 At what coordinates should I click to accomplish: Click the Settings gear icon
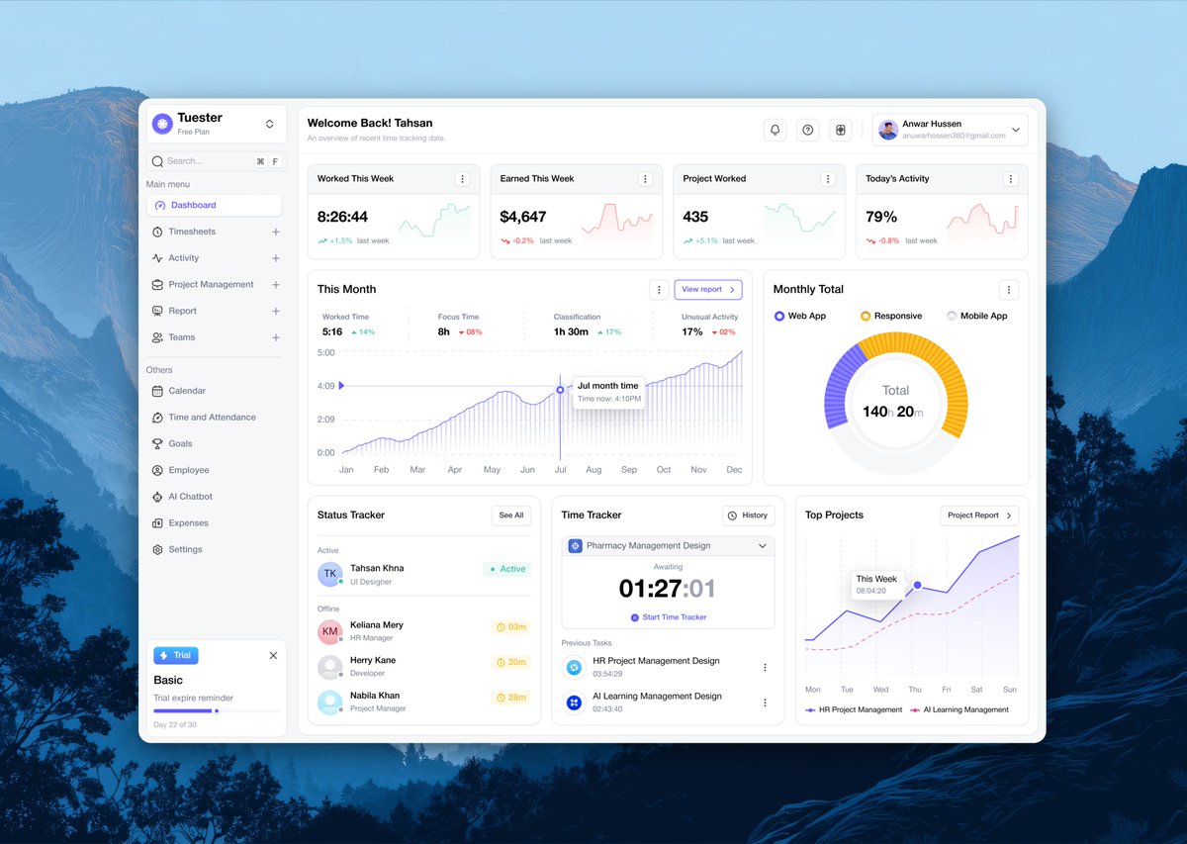(x=158, y=549)
